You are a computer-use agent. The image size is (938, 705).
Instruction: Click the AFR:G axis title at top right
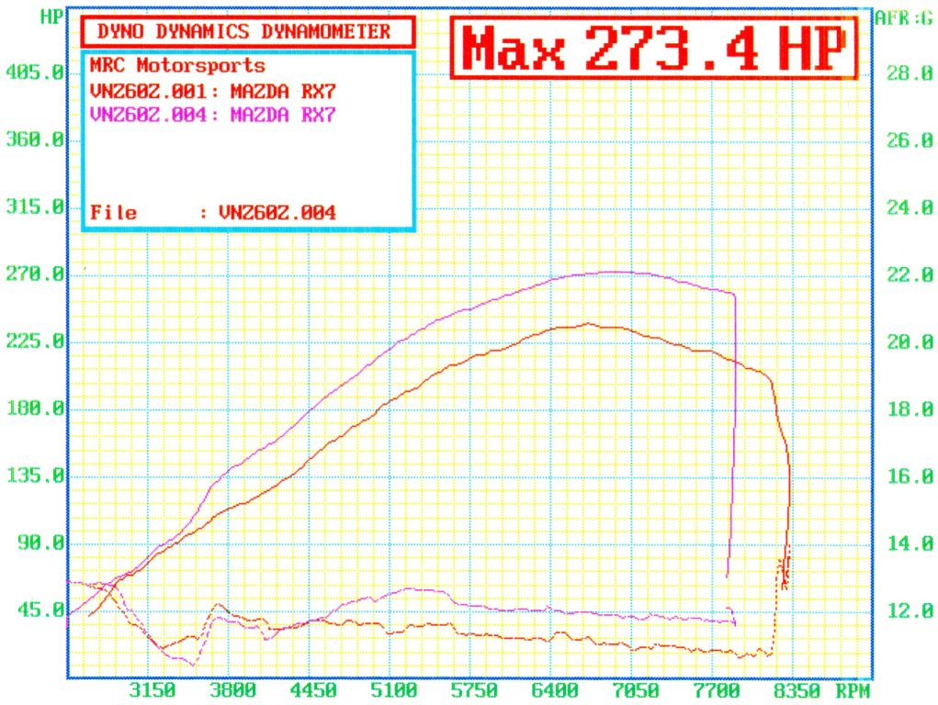click(x=904, y=18)
